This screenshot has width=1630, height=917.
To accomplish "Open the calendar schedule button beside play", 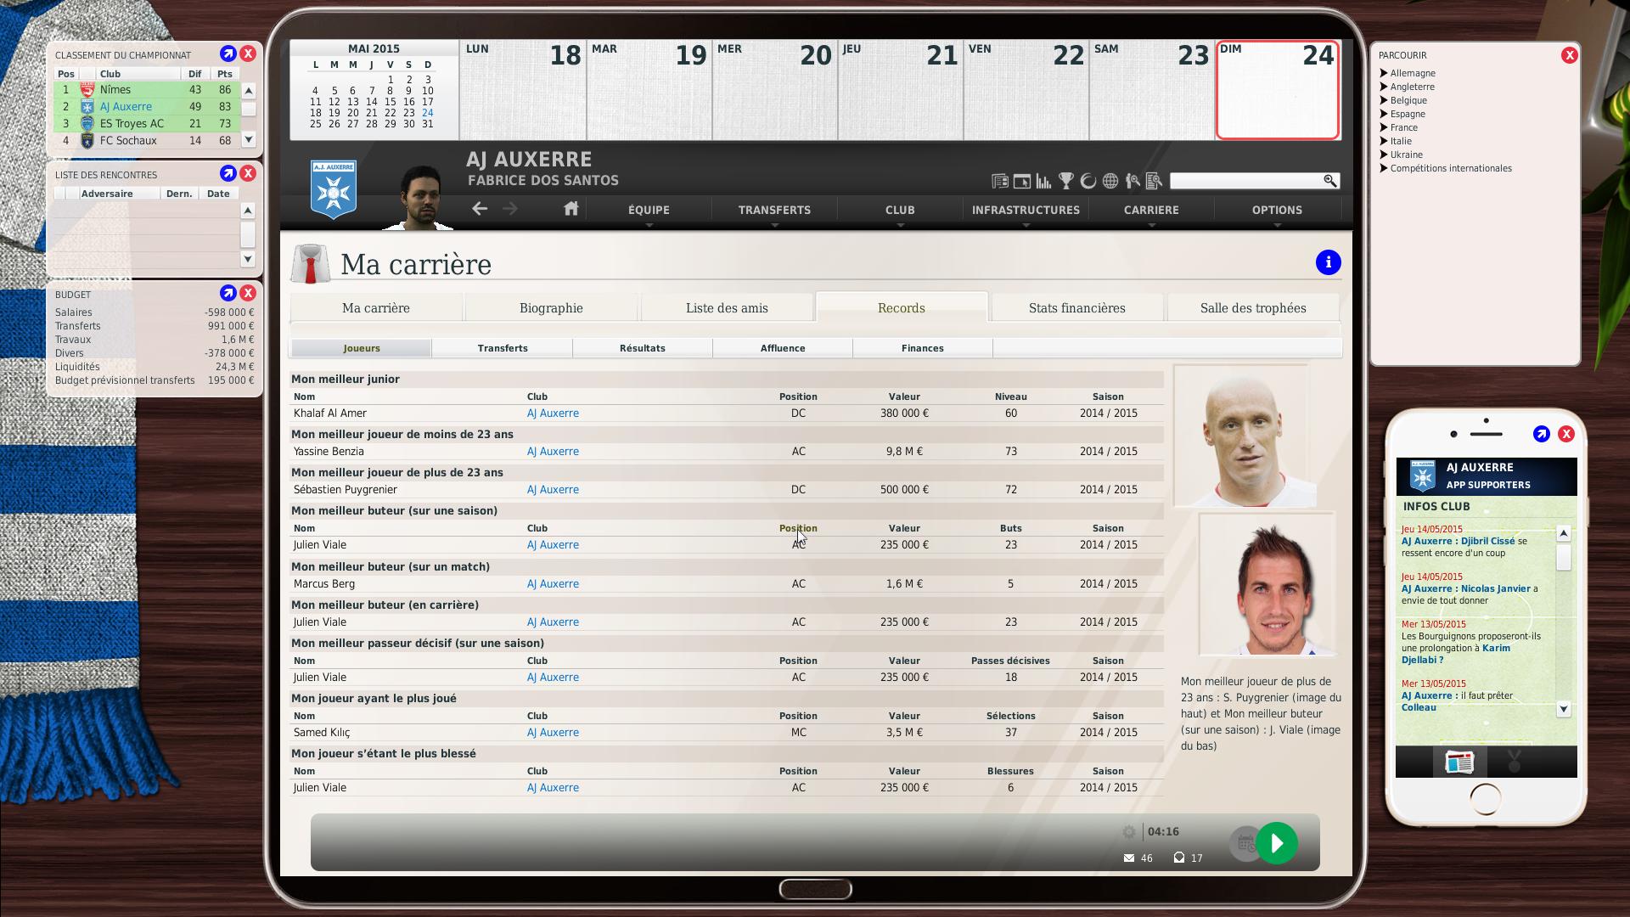I will 1245,844.
